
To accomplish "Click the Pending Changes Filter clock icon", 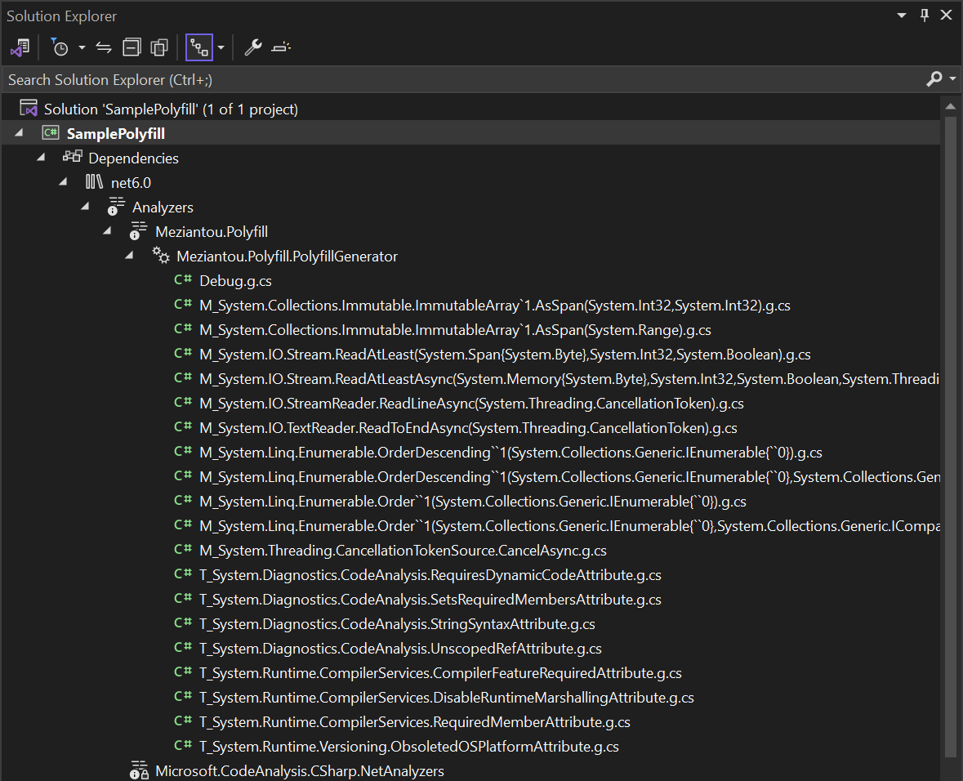I will (x=60, y=47).
